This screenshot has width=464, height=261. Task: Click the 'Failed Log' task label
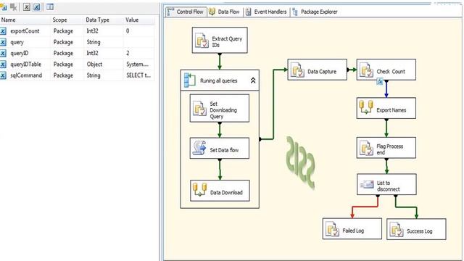pyautogui.click(x=353, y=231)
